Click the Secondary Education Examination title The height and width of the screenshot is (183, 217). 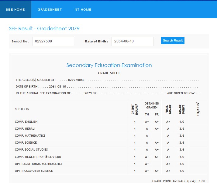[x=109, y=65]
